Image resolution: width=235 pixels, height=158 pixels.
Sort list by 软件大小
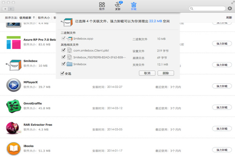tap(44, 18)
